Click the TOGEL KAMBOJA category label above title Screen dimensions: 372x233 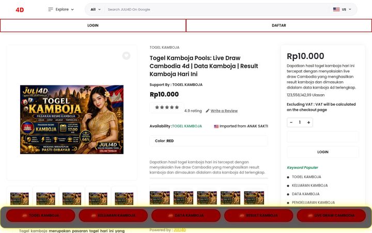pos(164,47)
